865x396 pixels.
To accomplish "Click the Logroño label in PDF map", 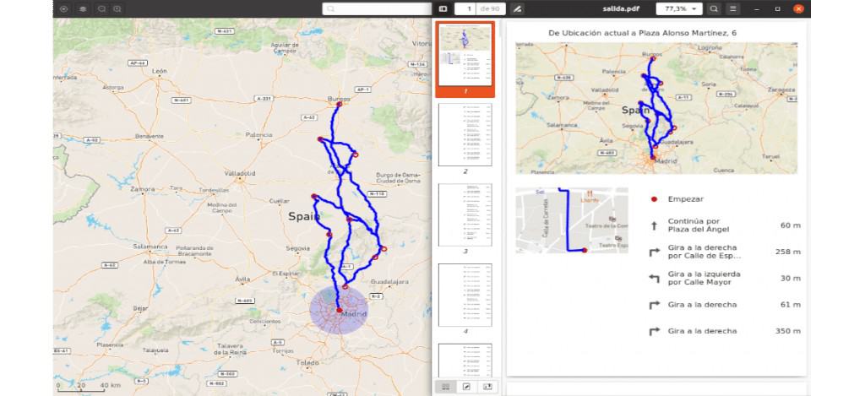I will tap(710, 48).
